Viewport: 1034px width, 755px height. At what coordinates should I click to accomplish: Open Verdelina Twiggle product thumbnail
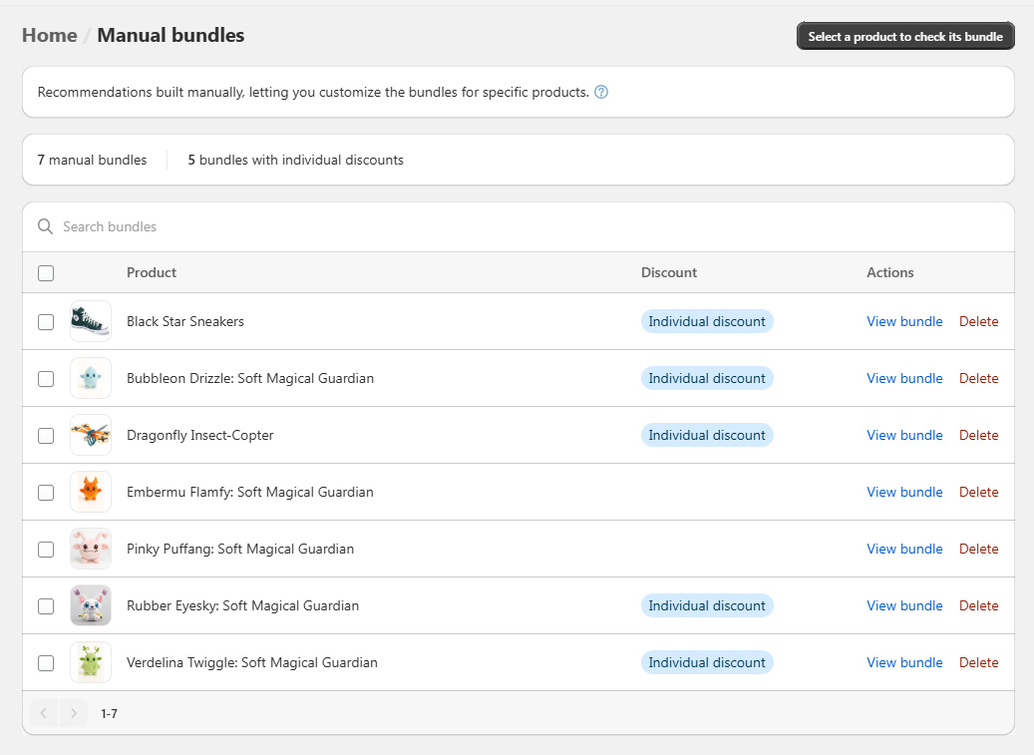click(91, 662)
